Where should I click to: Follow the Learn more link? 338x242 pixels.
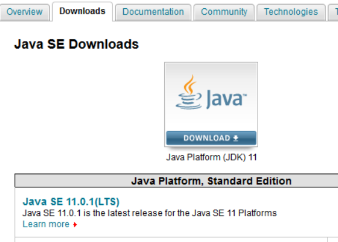click(46, 224)
